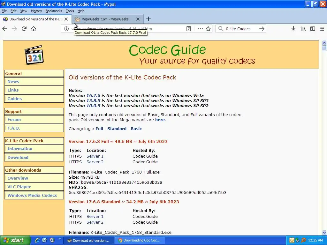This screenshot has width=327, height=245.
Task: Toggle reader view icon
Action: tap(188, 29)
